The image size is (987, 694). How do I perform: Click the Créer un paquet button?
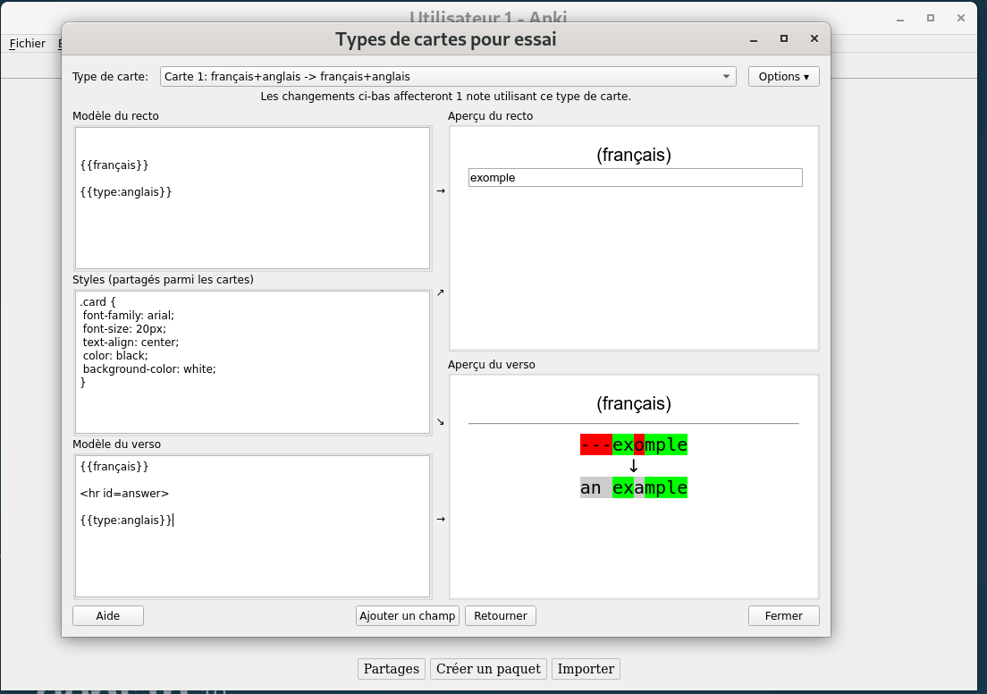pos(488,669)
